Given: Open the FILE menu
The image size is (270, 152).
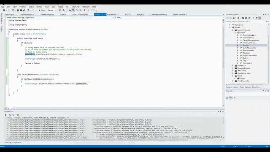Looking at the screenshot, I should (x=2, y=7).
